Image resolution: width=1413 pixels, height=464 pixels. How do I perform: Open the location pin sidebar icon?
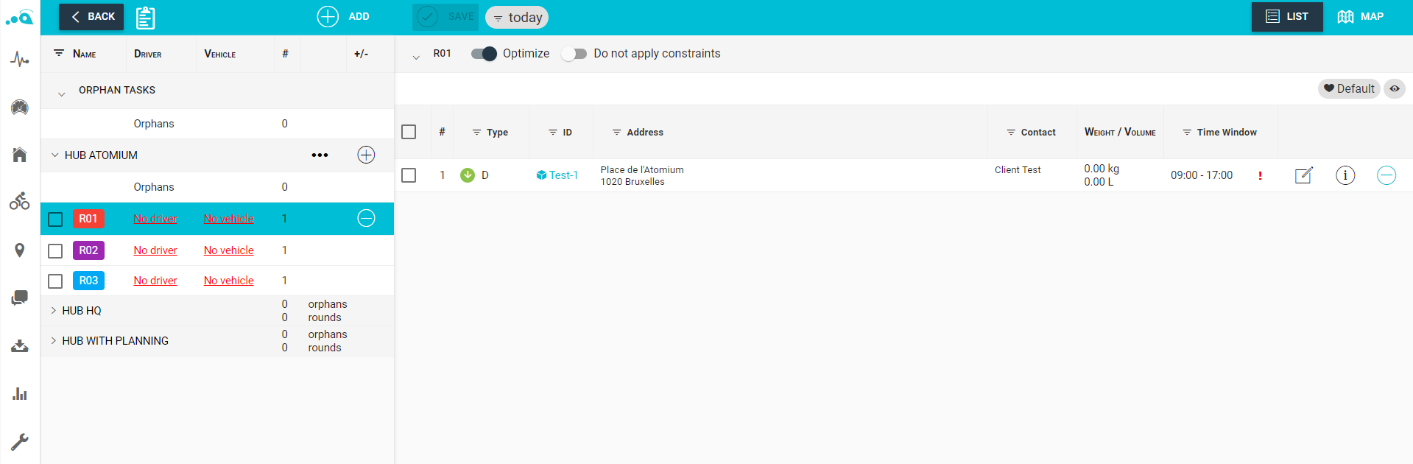(x=20, y=250)
